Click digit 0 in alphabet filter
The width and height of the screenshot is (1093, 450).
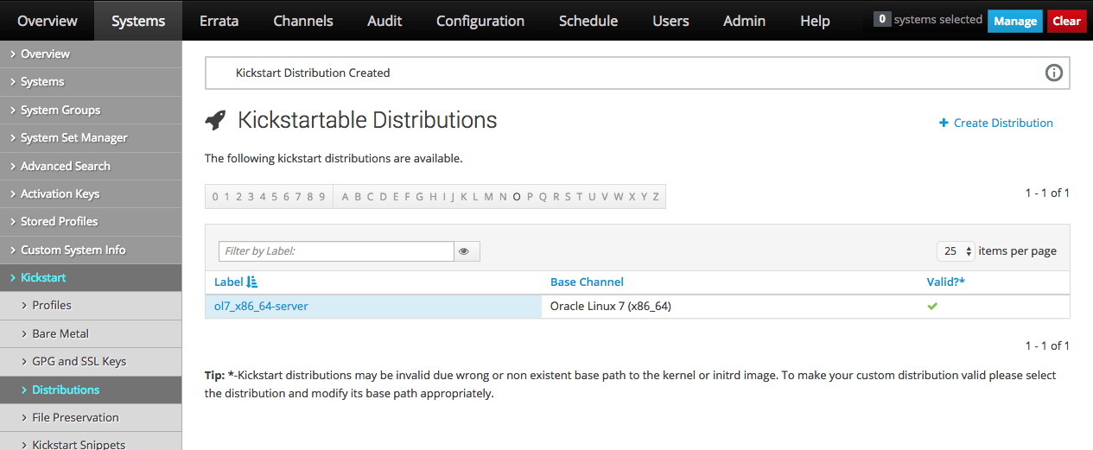(x=215, y=197)
